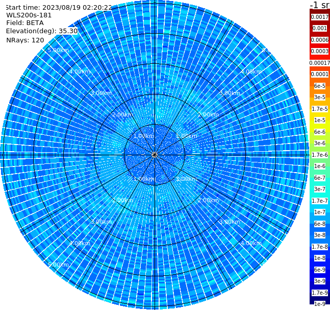
Task: Click the 3e-8 color scale value
Action: pos(320,235)
